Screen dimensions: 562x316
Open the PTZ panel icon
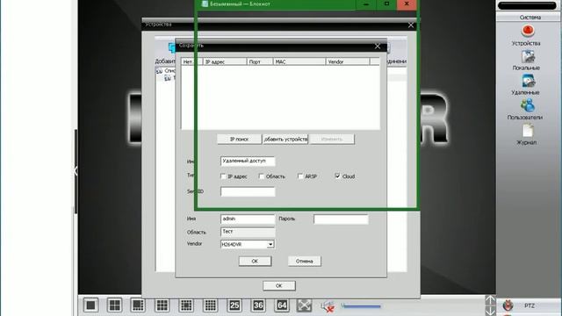pyautogui.click(x=508, y=305)
